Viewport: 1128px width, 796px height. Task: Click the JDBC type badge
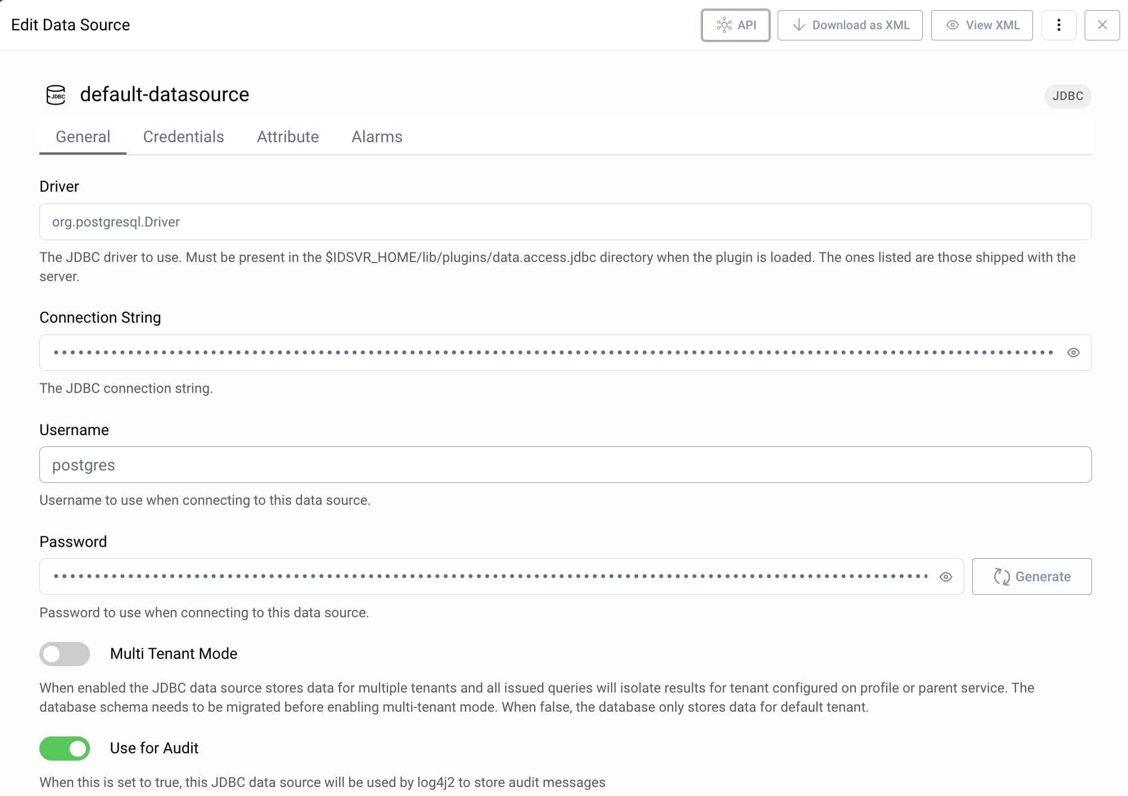pos(1067,96)
